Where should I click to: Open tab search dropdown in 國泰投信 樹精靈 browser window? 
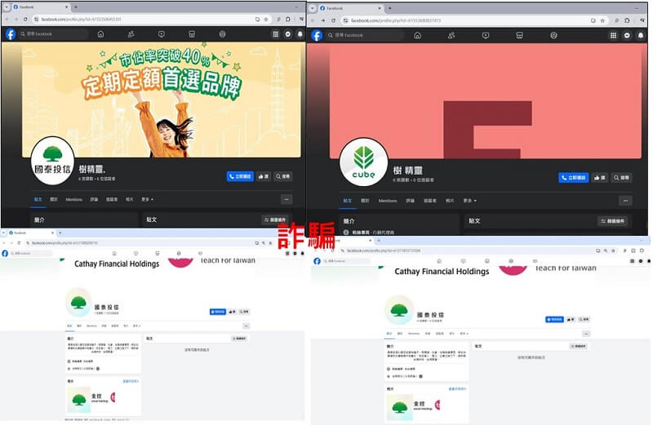tap(7, 7)
